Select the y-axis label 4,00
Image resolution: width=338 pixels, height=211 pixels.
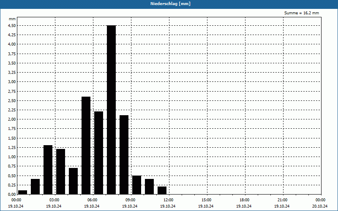(12, 44)
